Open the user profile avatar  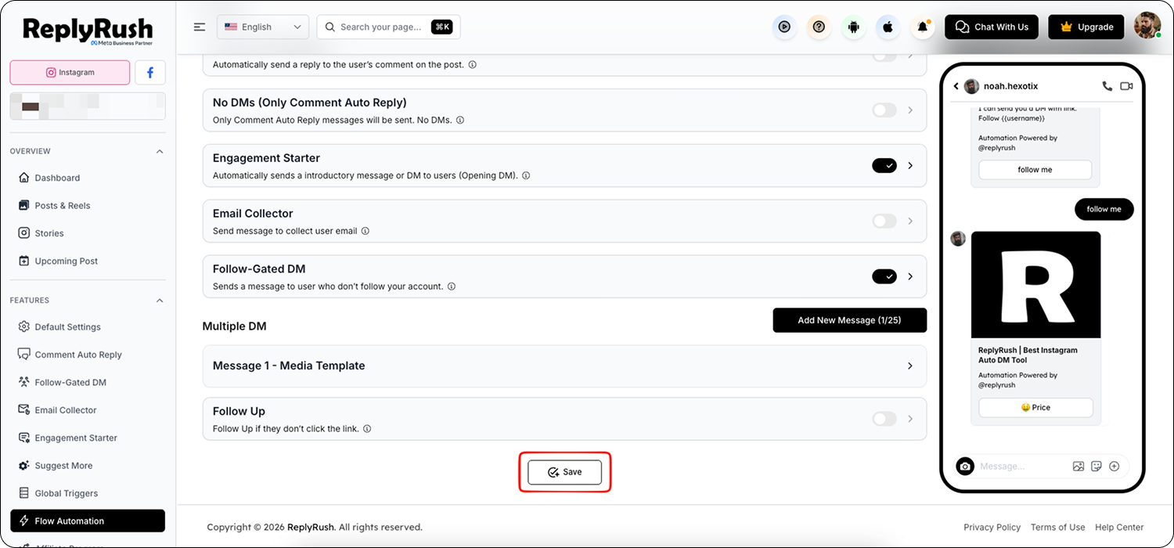(1147, 26)
